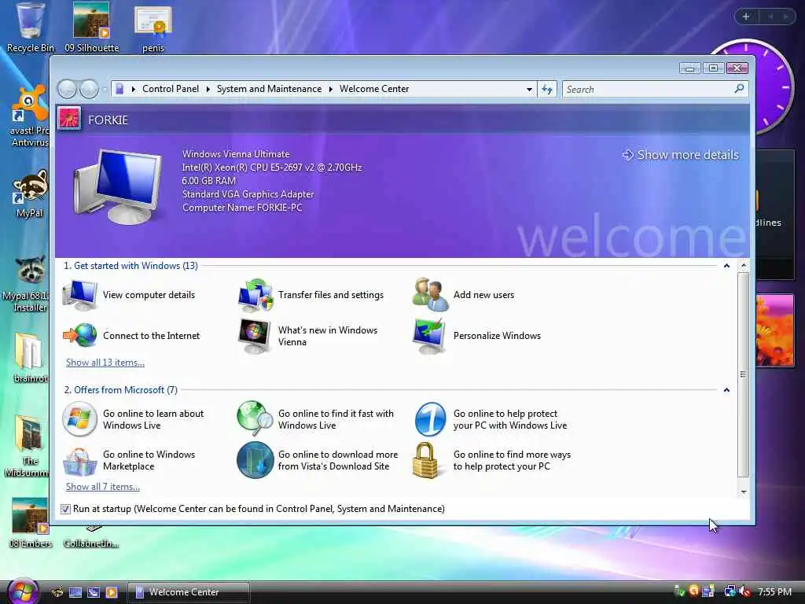
Task: Click the Add new users icon
Action: [430, 295]
